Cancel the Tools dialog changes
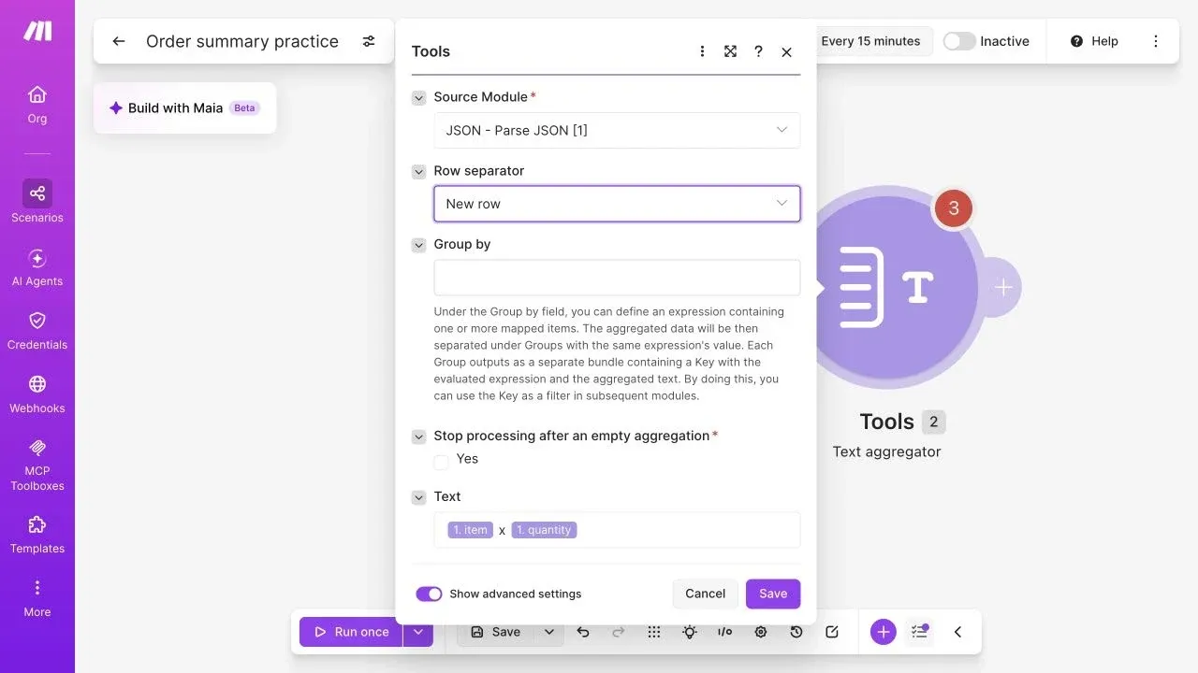 [705, 594]
